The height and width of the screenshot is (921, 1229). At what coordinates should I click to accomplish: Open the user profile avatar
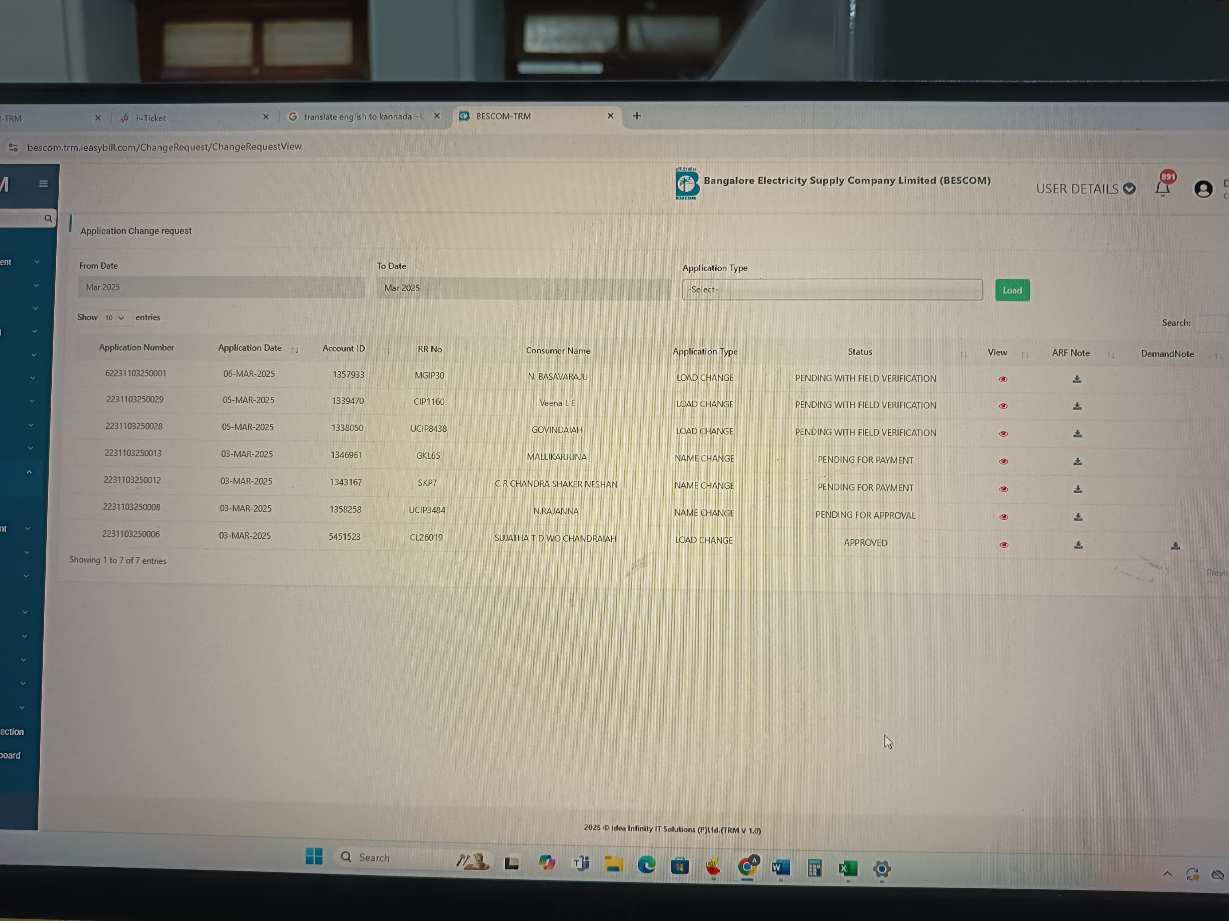(x=1203, y=189)
